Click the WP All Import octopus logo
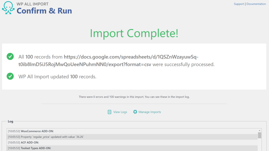The height and width of the screenshot is (151, 269). coord(8,8)
